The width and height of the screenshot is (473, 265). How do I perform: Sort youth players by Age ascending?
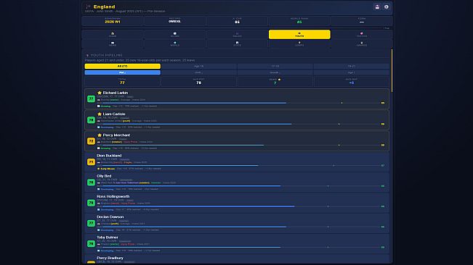click(352, 72)
